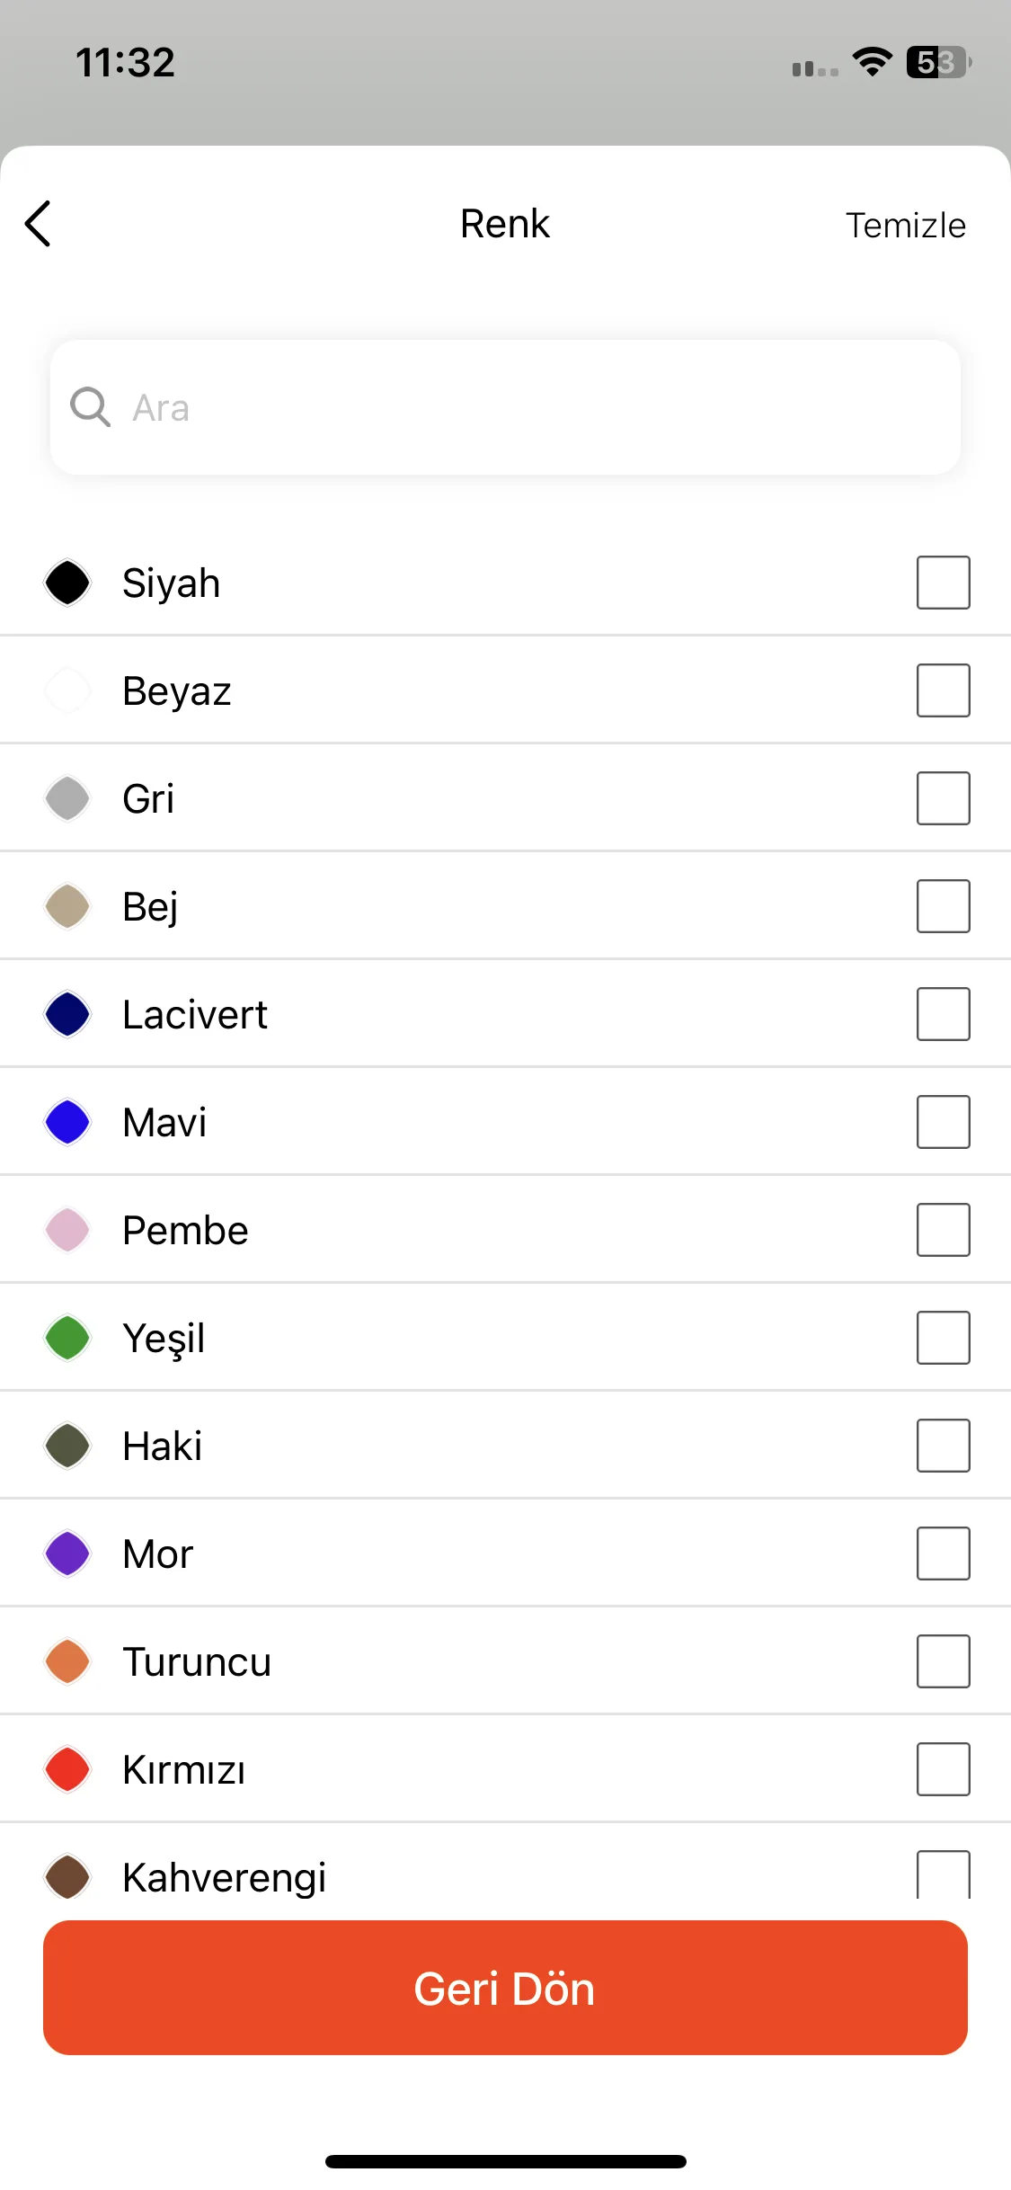This screenshot has width=1011, height=2190.
Task: Tap the red Kırmızı color dot
Action: (x=67, y=1769)
